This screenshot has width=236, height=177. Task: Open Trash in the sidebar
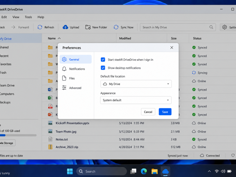coord(3,73)
